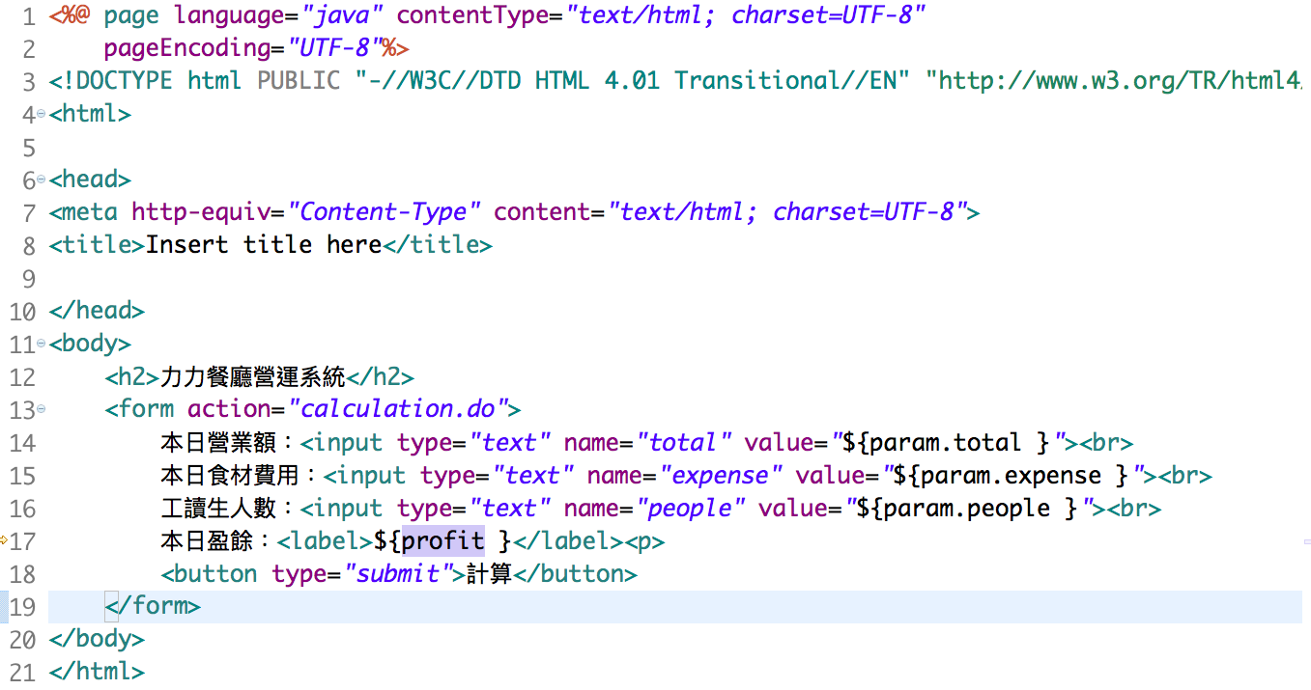Click line number 21 in the gutter
The image size is (1311, 690).
click(x=22, y=673)
